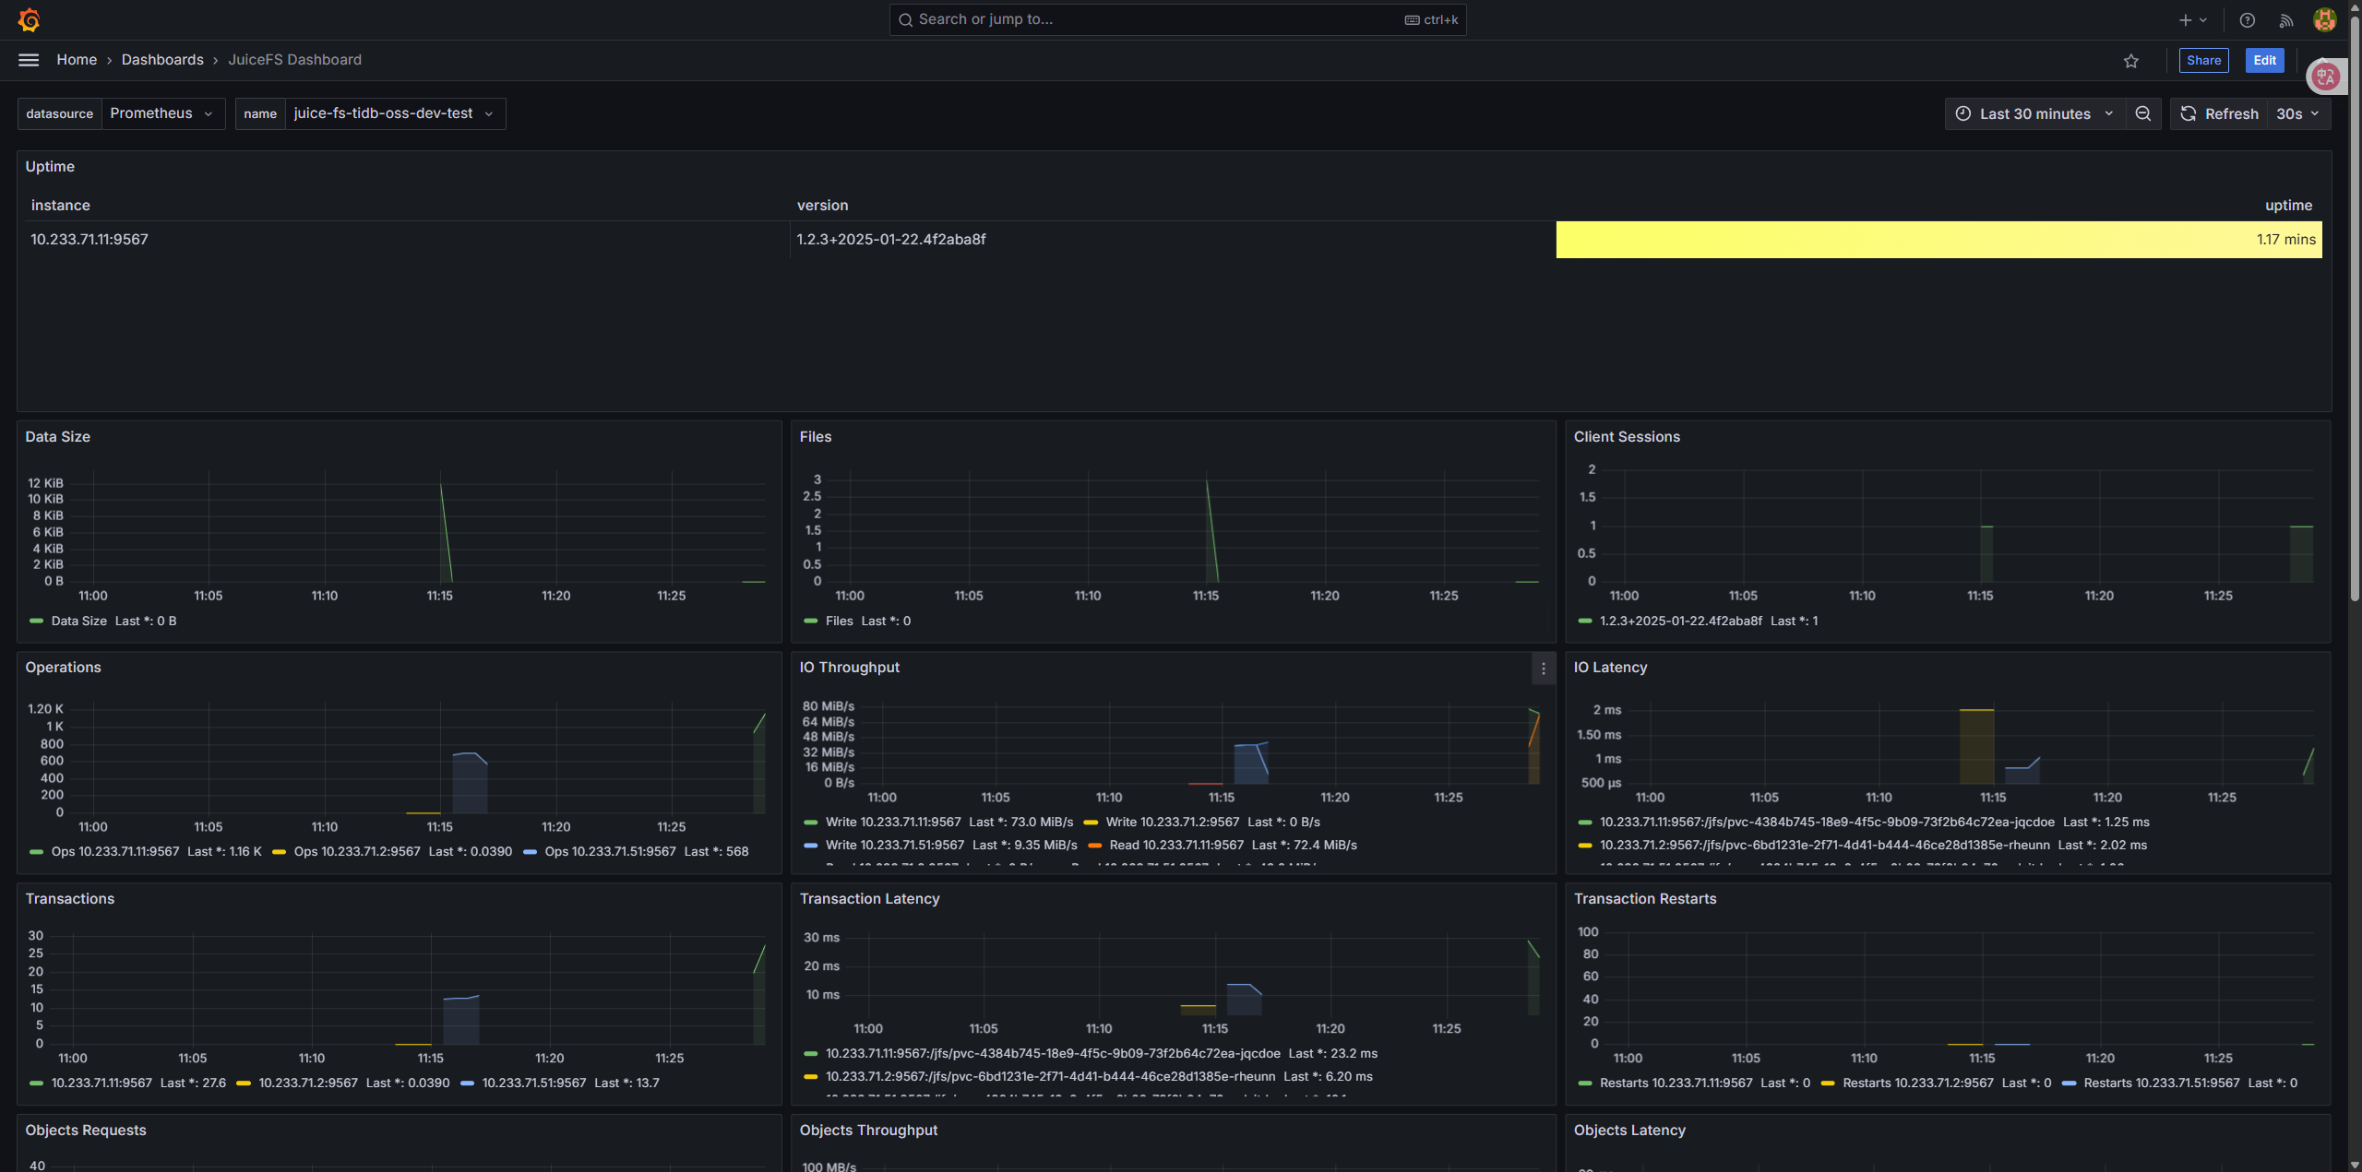Open the plus new-item menu

coord(2192,19)
